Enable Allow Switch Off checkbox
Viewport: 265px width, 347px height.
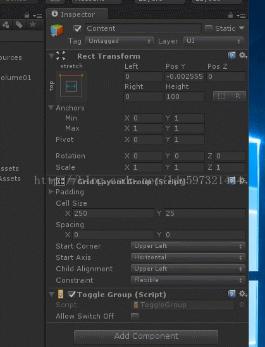tap(135, 317)
